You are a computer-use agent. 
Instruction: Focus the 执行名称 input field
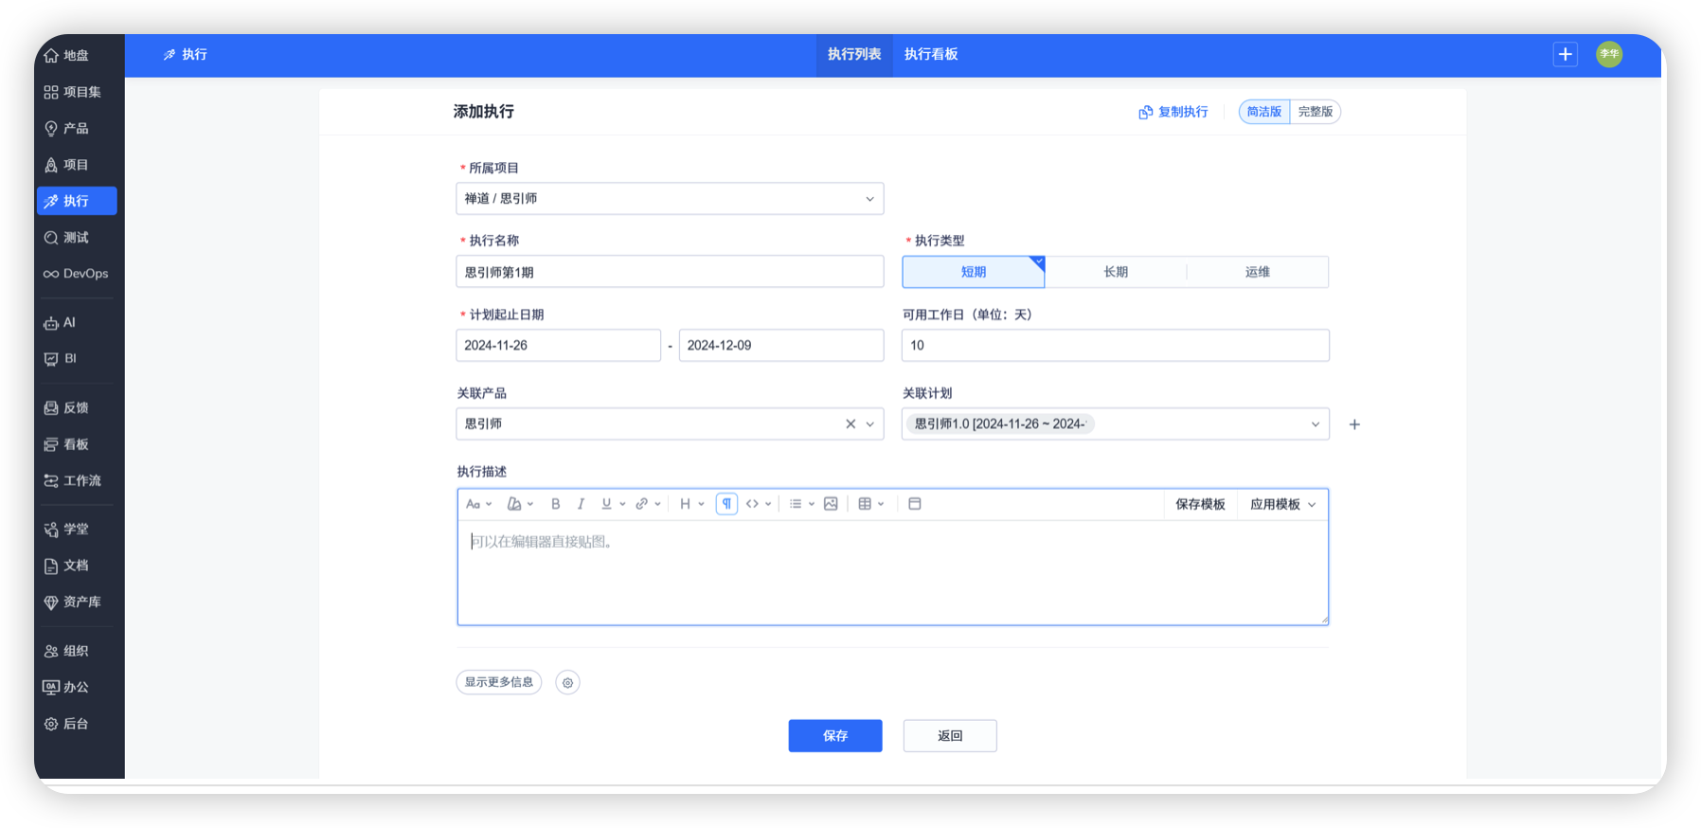coord(670,272)
